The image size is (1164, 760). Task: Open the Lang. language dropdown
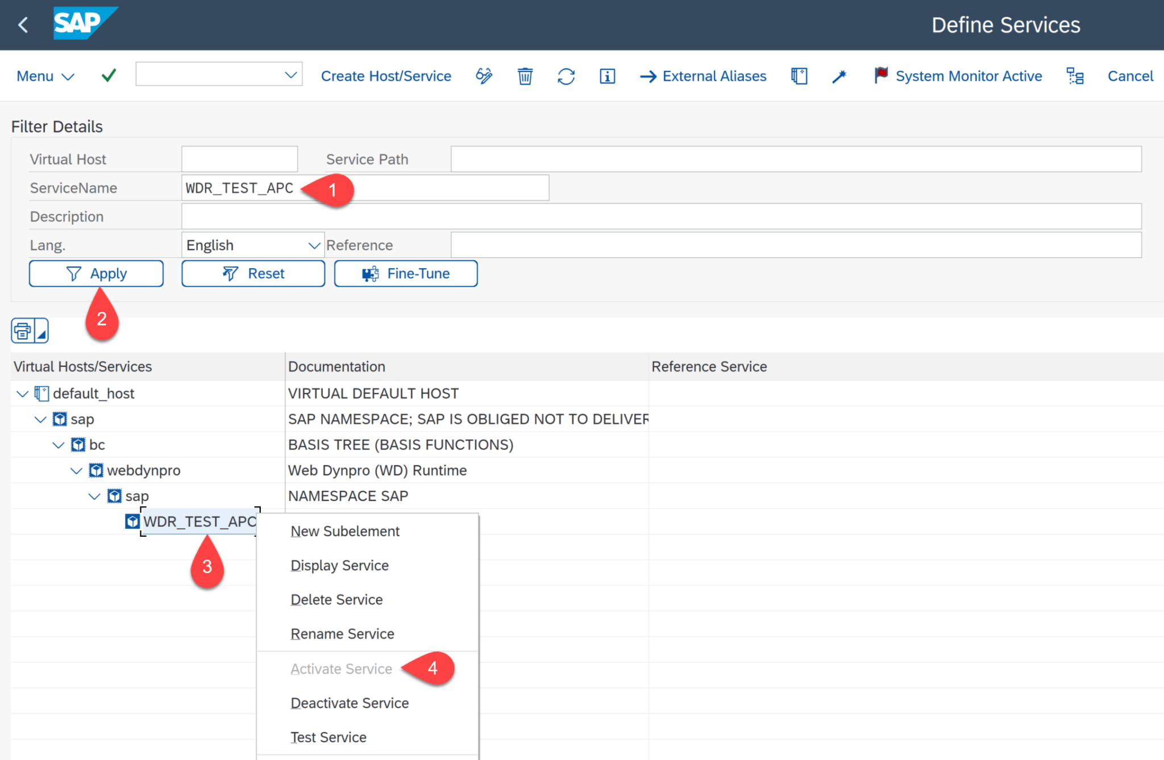(314, 245)
